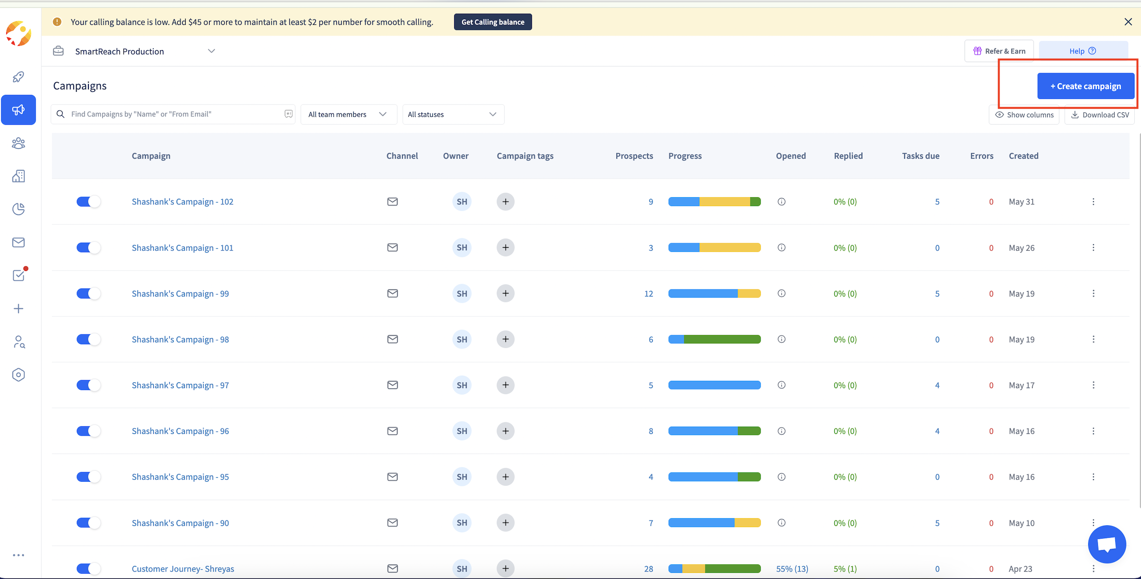The height and width of the screenshot is (579, 1141).
Task: Open three-dot menu for Campaign - 99
Action: (1093, 293)
